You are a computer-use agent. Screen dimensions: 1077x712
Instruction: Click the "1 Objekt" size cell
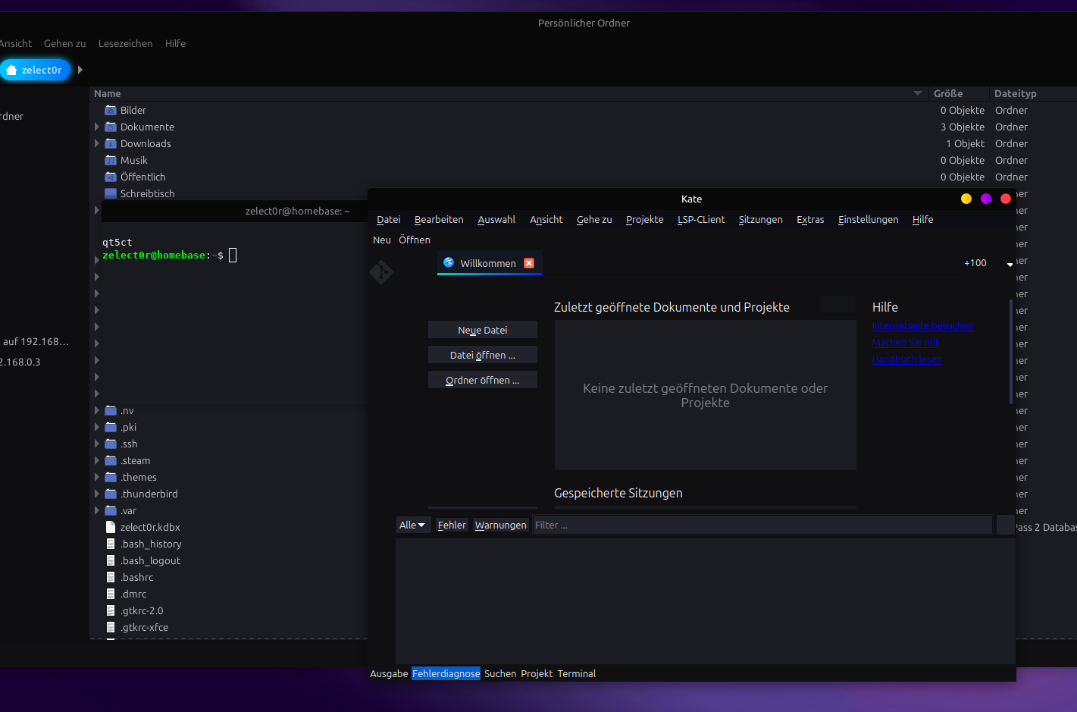coord(965,143)
